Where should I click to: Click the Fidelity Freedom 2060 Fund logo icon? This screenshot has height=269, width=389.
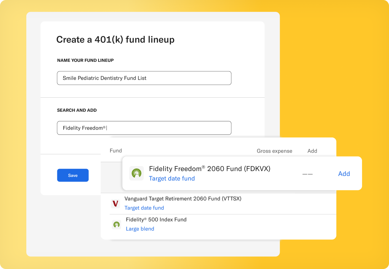pos(137,173)
